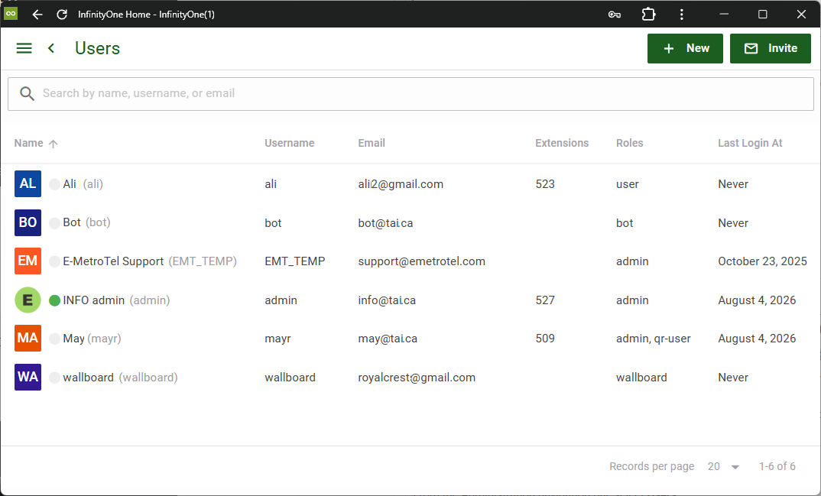Open E-MetroTel Support (EMT_TEMP) name
Viewport: 821px width, 496px height.
pos(150,261)
